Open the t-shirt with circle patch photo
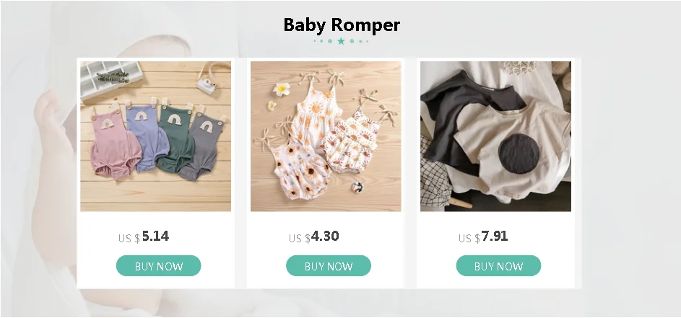The height and width of the screenshot is (318, 681). (x=495, y=136)
